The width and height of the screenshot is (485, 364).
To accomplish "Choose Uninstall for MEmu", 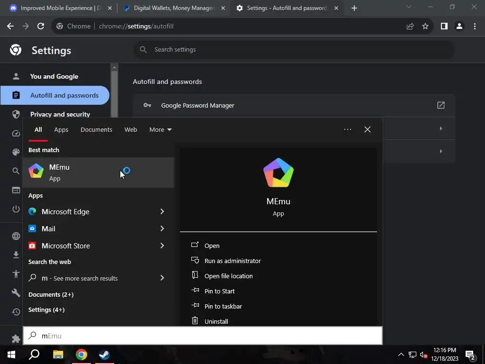I will [x=216, y=321].
